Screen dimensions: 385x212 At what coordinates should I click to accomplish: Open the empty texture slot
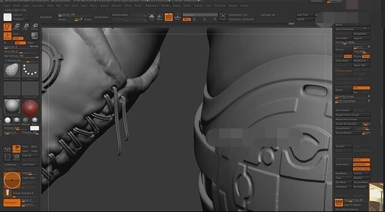click(x=30, y=89)
